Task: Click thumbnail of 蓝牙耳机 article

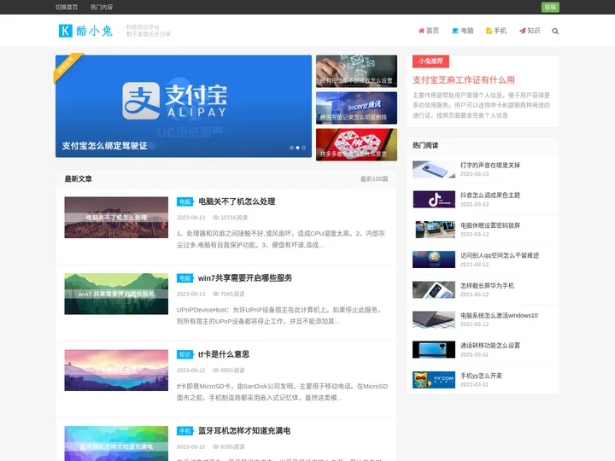Action: click(x=116, y=443)
